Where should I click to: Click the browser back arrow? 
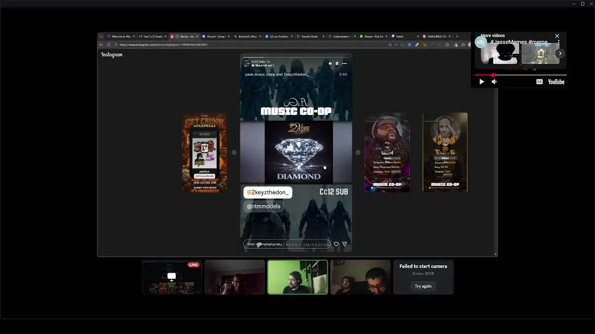click(101, 45)
